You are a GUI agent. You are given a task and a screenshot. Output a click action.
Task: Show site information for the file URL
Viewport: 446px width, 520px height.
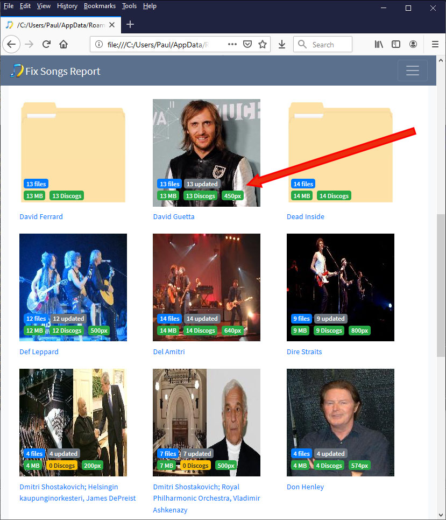coord(99,44)
